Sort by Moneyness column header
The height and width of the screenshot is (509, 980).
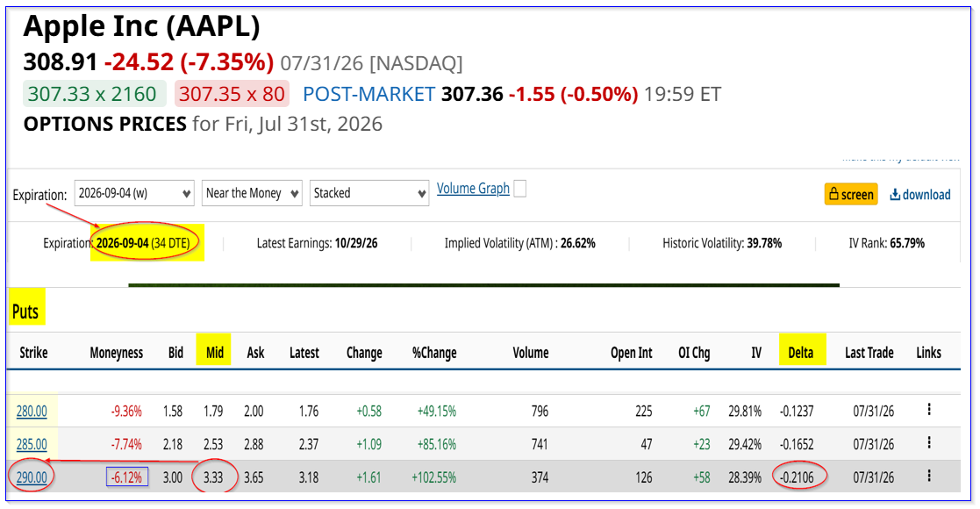point(117,353)
